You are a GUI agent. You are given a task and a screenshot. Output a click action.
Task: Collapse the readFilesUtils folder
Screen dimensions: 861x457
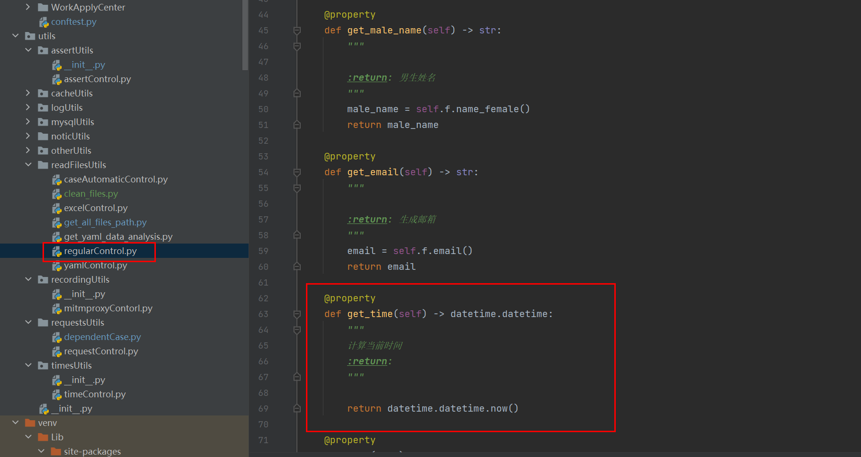28,165
